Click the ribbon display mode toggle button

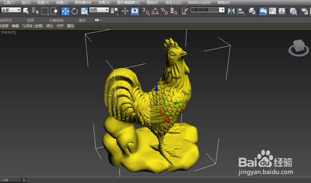point(97,20)
